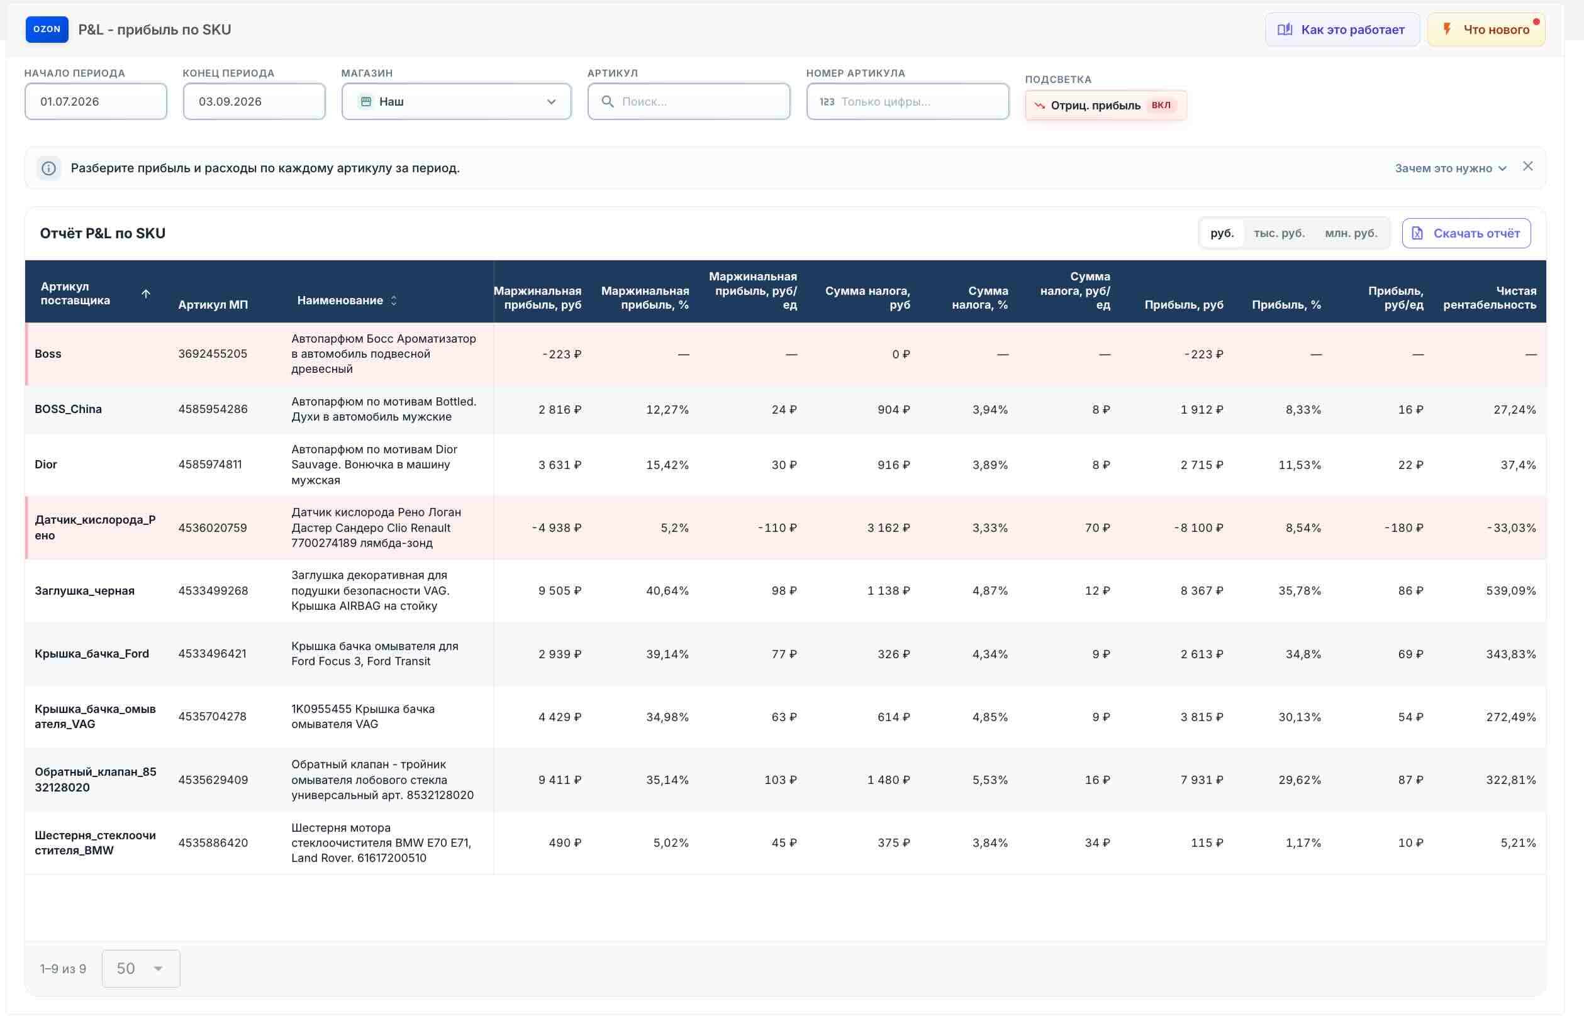Screen dimensions: 1584x1026
Task: Click the sort arrow next to Артикул поставщика
Action: tap(146, 293)
